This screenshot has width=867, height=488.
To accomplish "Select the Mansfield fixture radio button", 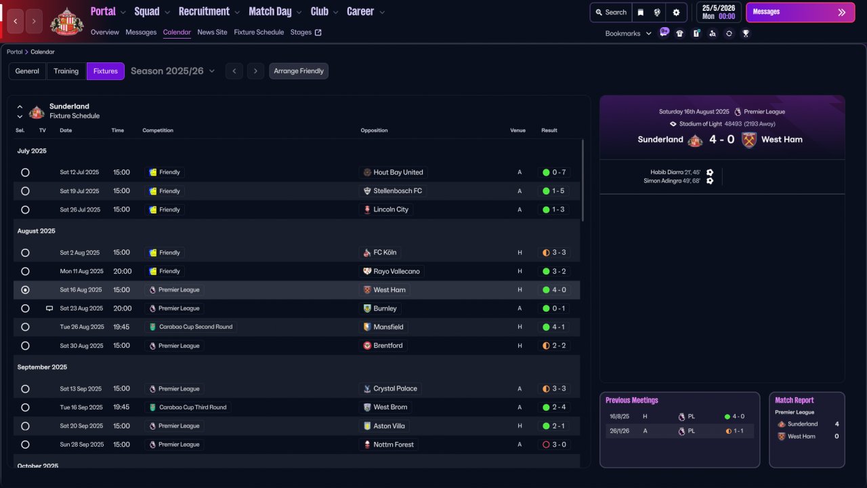I will [25, 327].
